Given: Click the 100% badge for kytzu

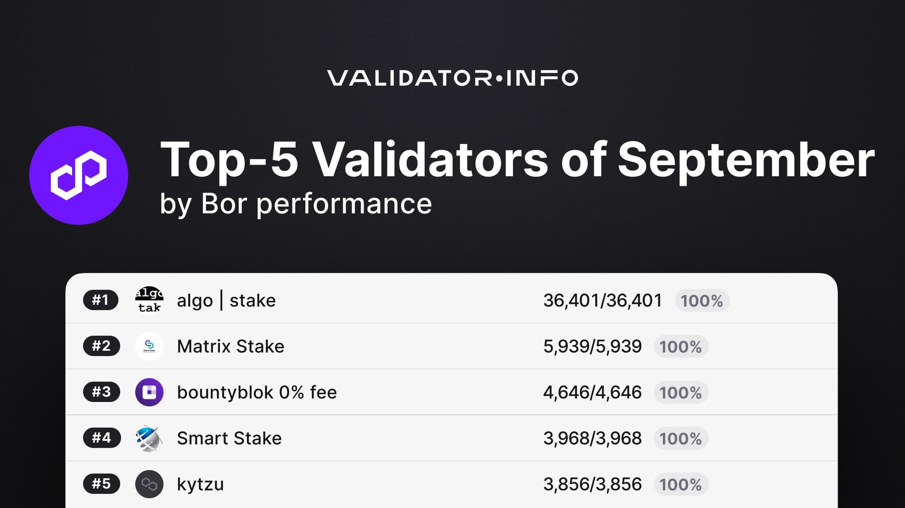Looking at the screenshot, I should 681,484.
